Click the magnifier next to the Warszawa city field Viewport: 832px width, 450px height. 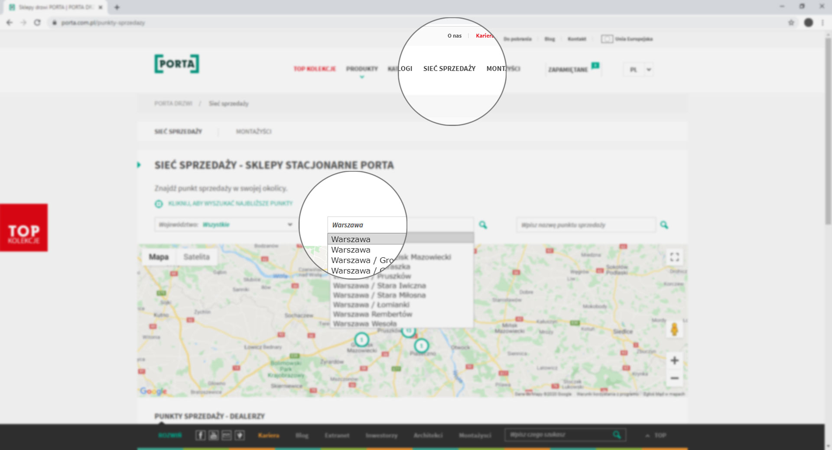tap(483, 225)
